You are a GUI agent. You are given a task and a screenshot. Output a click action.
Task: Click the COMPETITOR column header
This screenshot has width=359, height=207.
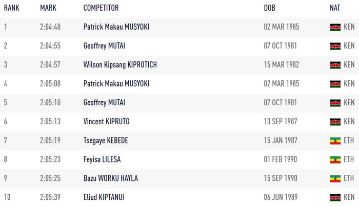click(101, 8)
